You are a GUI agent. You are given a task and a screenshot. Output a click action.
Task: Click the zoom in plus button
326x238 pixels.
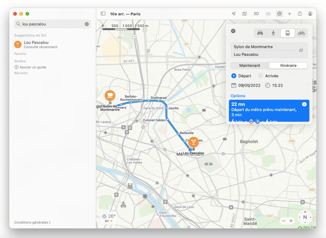291,221
